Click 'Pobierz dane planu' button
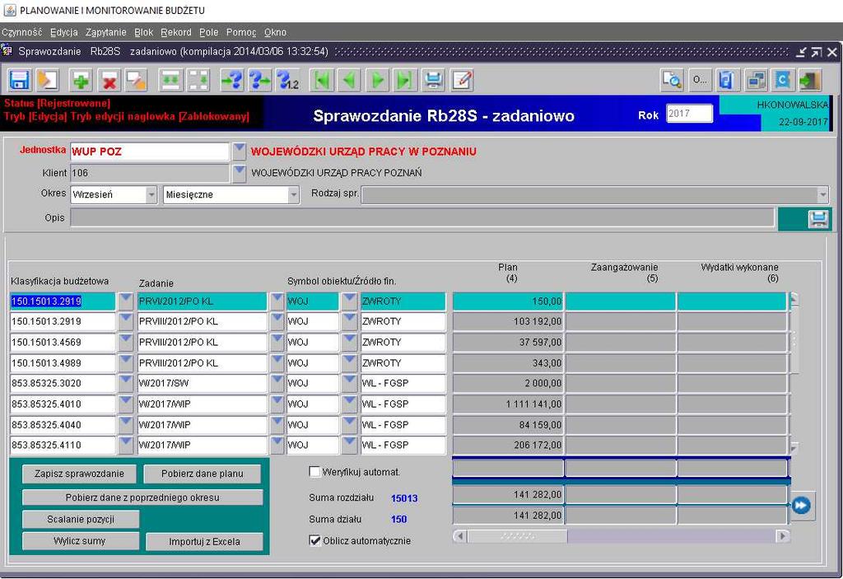 point(203,474)
